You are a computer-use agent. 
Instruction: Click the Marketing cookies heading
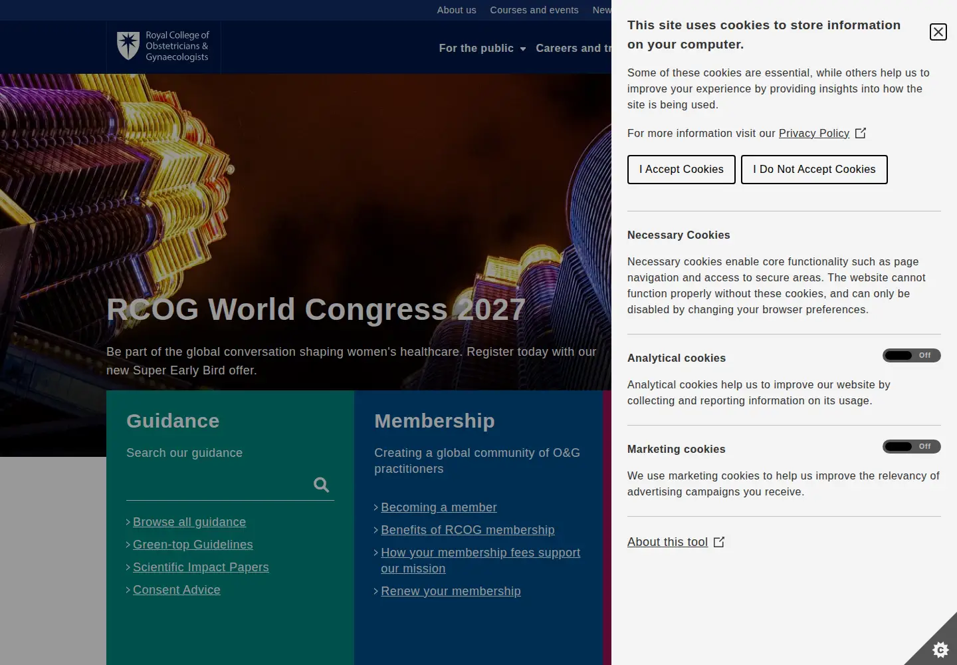pos(677,450)
